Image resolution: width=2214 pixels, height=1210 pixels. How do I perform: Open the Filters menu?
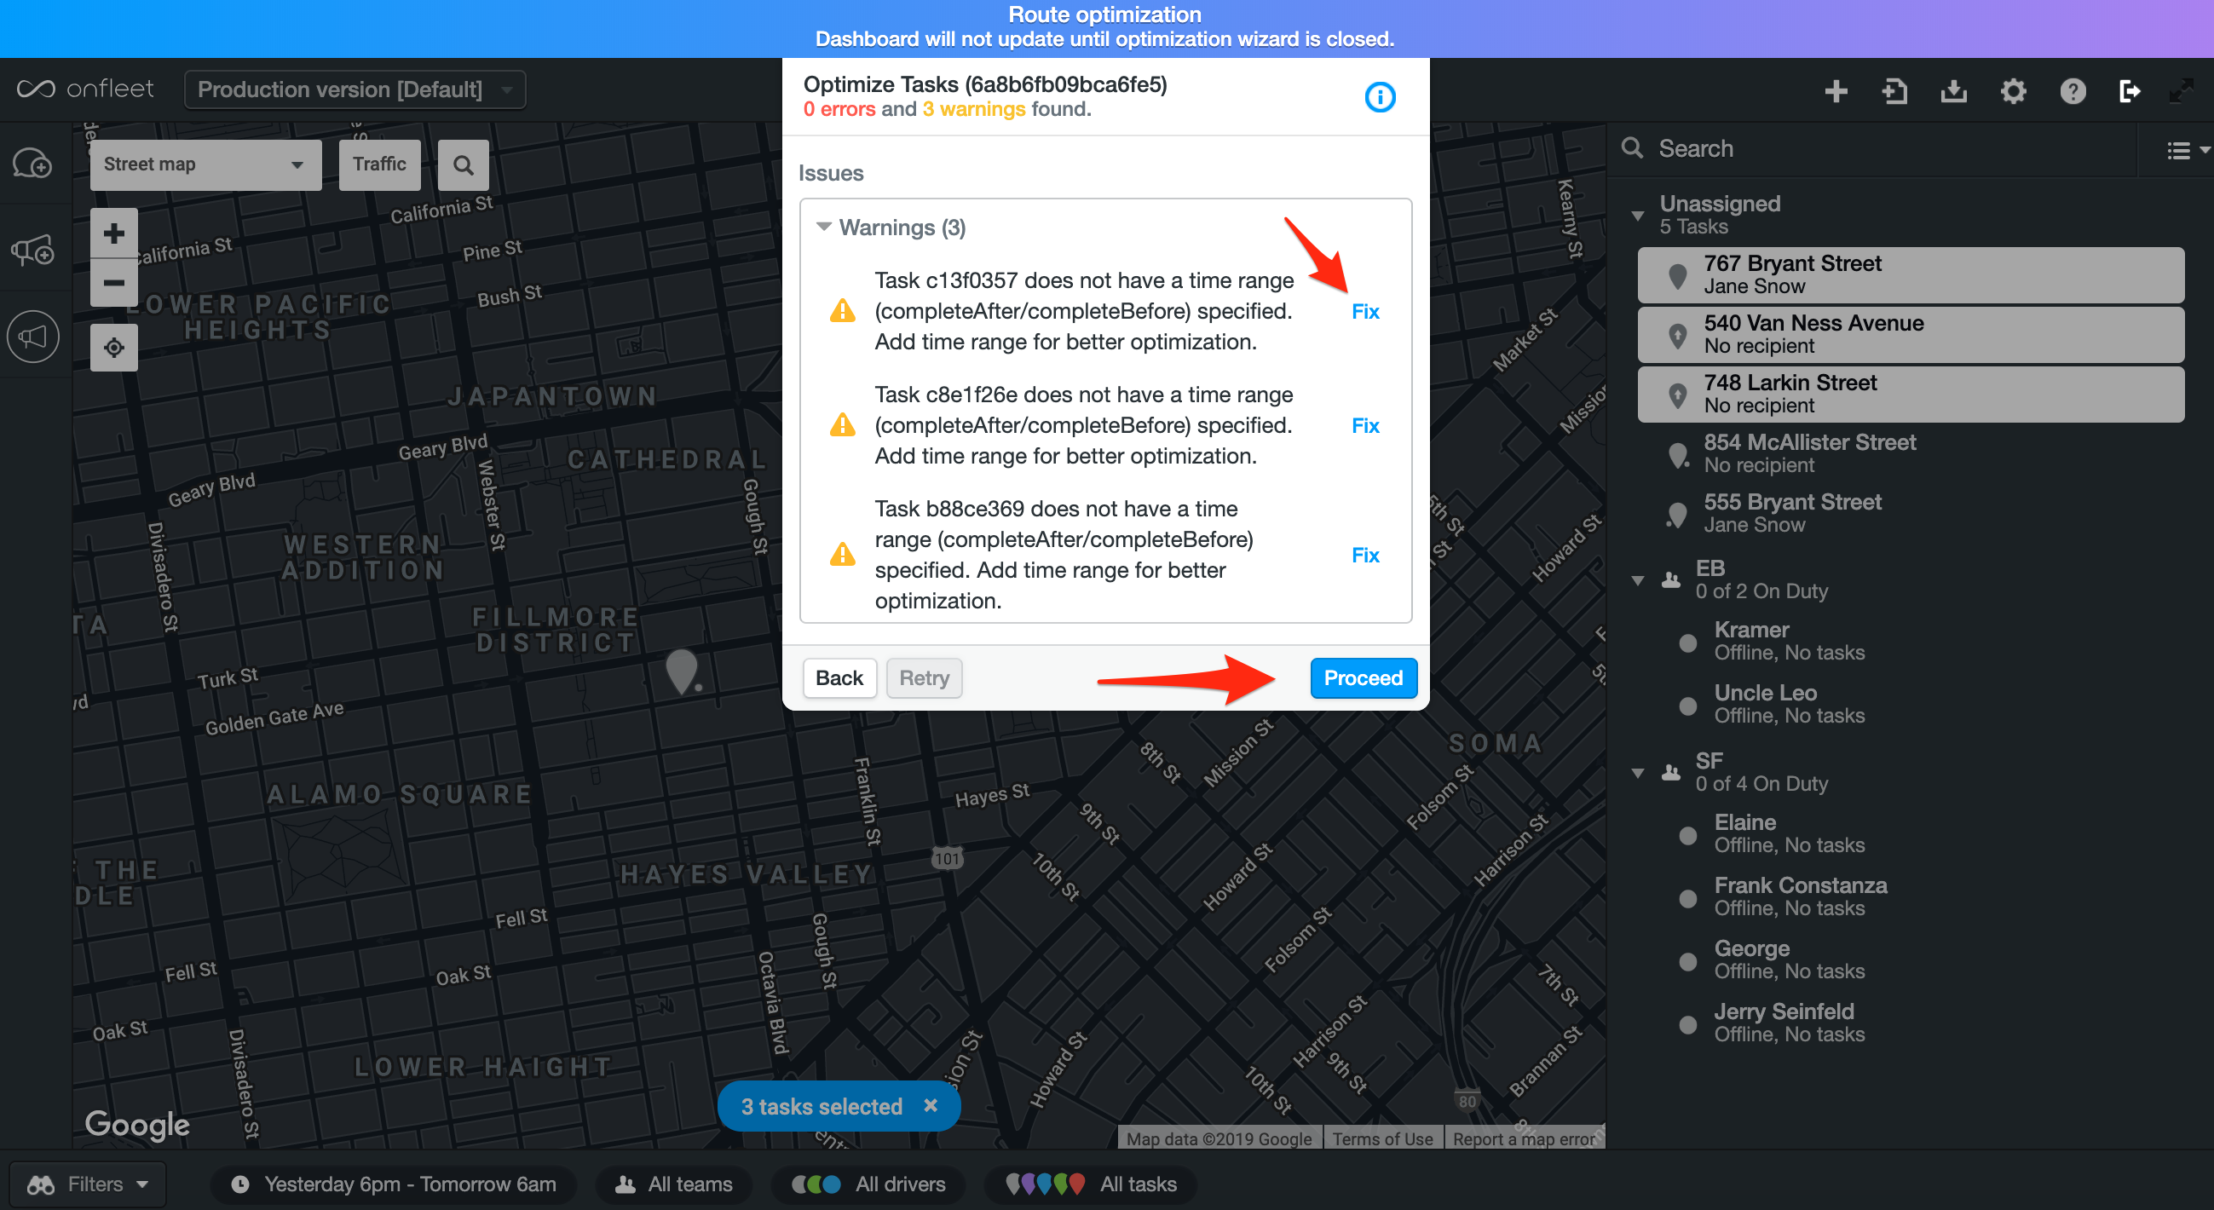coord(88,1184)
